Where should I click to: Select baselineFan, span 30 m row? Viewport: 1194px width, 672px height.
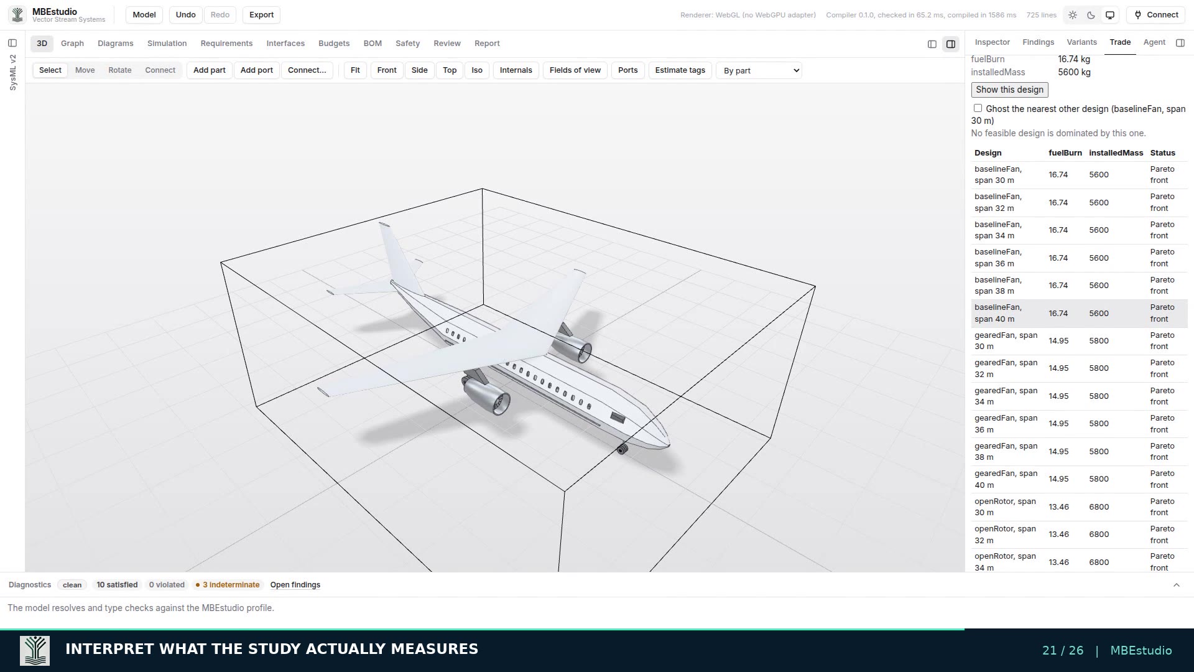[1079, 175]
